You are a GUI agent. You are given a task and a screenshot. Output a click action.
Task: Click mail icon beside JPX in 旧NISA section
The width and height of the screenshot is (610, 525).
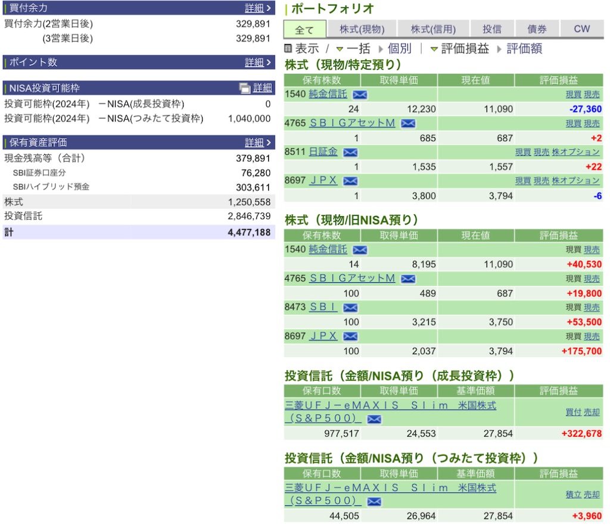pos(350,336)
